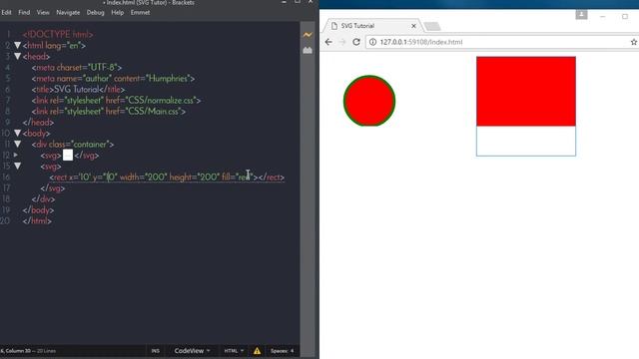Go back with the browser back arrow
The image size is (639, 359).
328,42
